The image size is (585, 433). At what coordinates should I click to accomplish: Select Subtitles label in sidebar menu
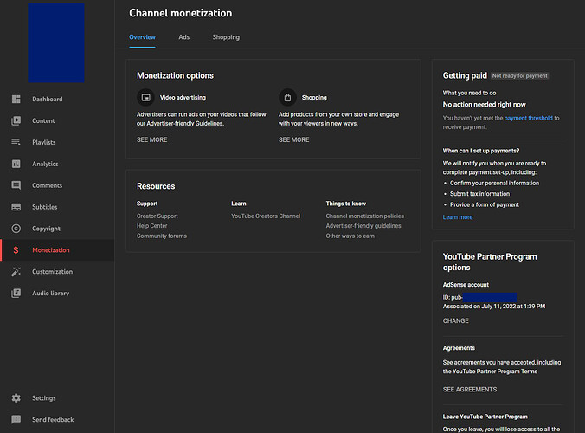[x=45, y=207]
